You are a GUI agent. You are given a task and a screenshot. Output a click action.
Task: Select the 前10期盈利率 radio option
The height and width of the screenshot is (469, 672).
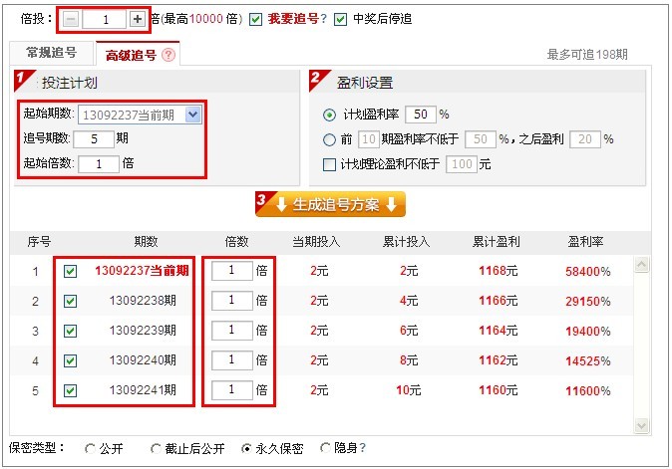[x=330, y=139]
